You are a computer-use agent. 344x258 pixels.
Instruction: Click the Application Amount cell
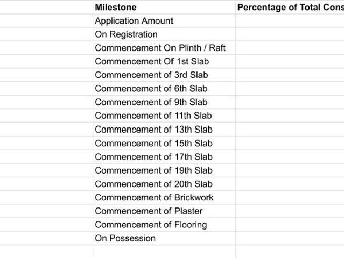pos(164,21)
